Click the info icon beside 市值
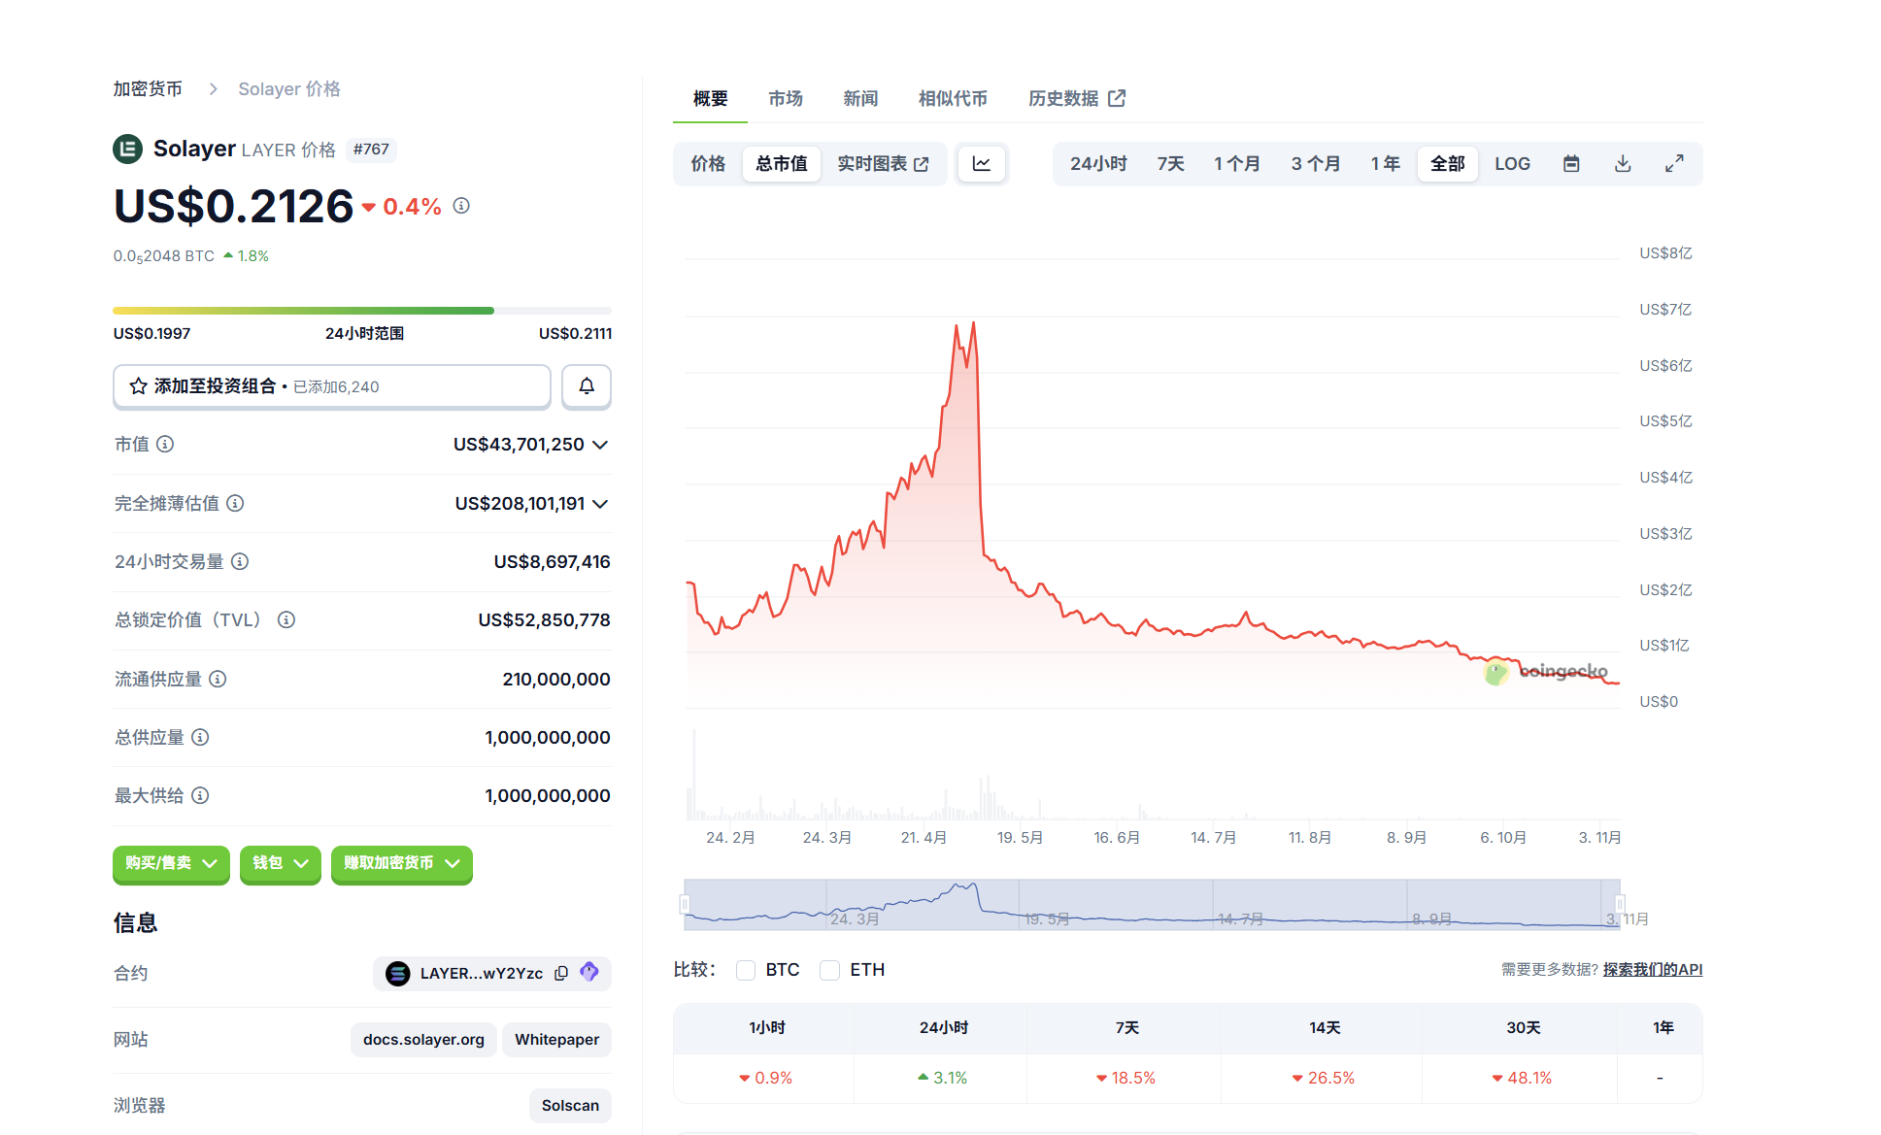Screen dimensions: 1881x1135 pos(165,444)
